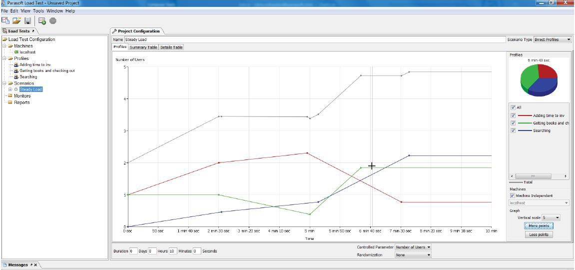Screen dimensions: 575x270
Task: Click the Reports folder icon
Action: pos(10,102)
